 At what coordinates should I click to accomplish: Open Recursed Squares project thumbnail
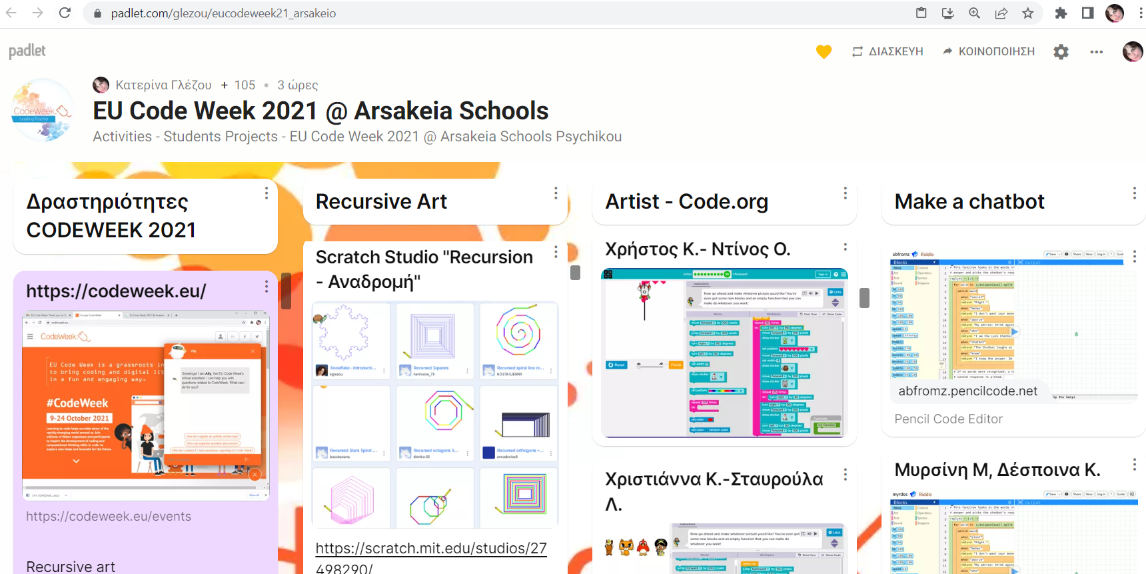point(435,341)
